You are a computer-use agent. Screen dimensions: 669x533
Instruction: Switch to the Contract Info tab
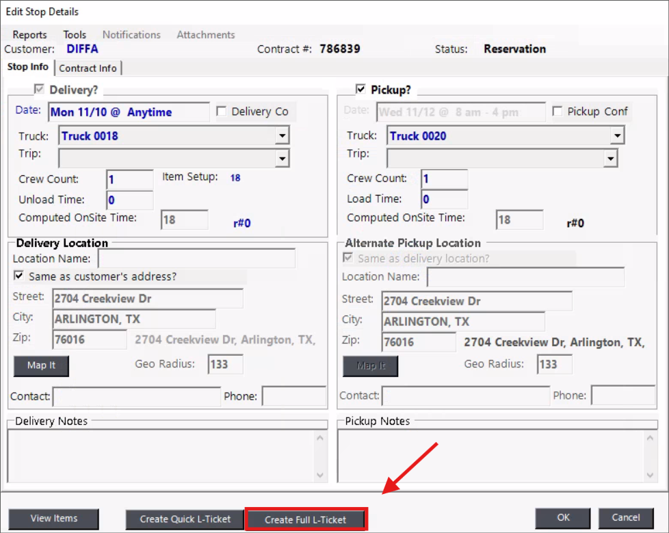[88, 68]
